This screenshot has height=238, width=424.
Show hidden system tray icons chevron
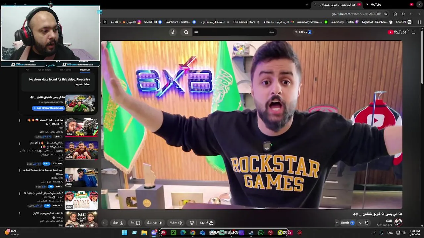(375, 233)
